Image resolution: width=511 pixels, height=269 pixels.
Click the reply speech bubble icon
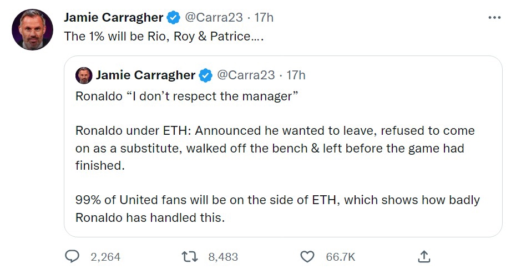coord(73,256)
